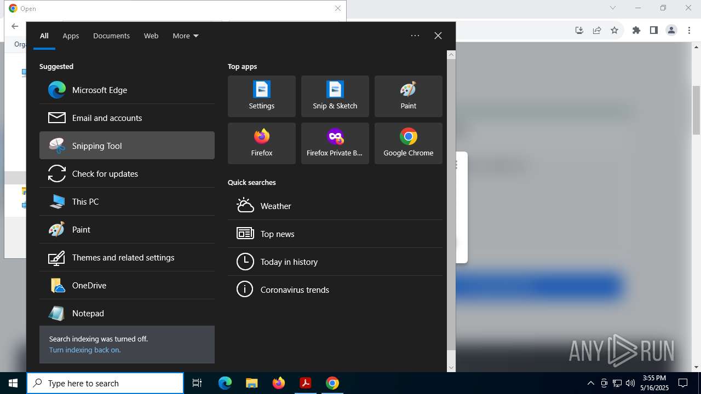Screen dimensions: 701x394
Task: Open search panel options ellipsis menu
Action: tap(415, 36)
